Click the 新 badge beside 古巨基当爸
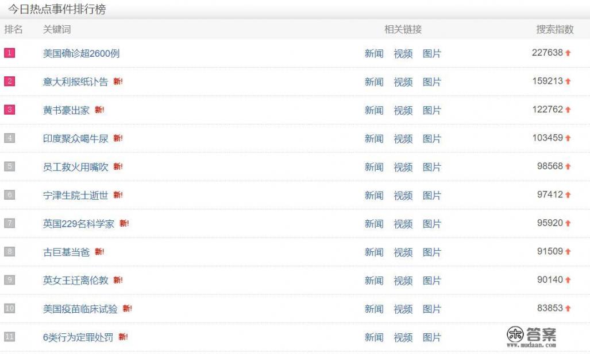This screenshot has width=590, height=354. click(99, 252)
